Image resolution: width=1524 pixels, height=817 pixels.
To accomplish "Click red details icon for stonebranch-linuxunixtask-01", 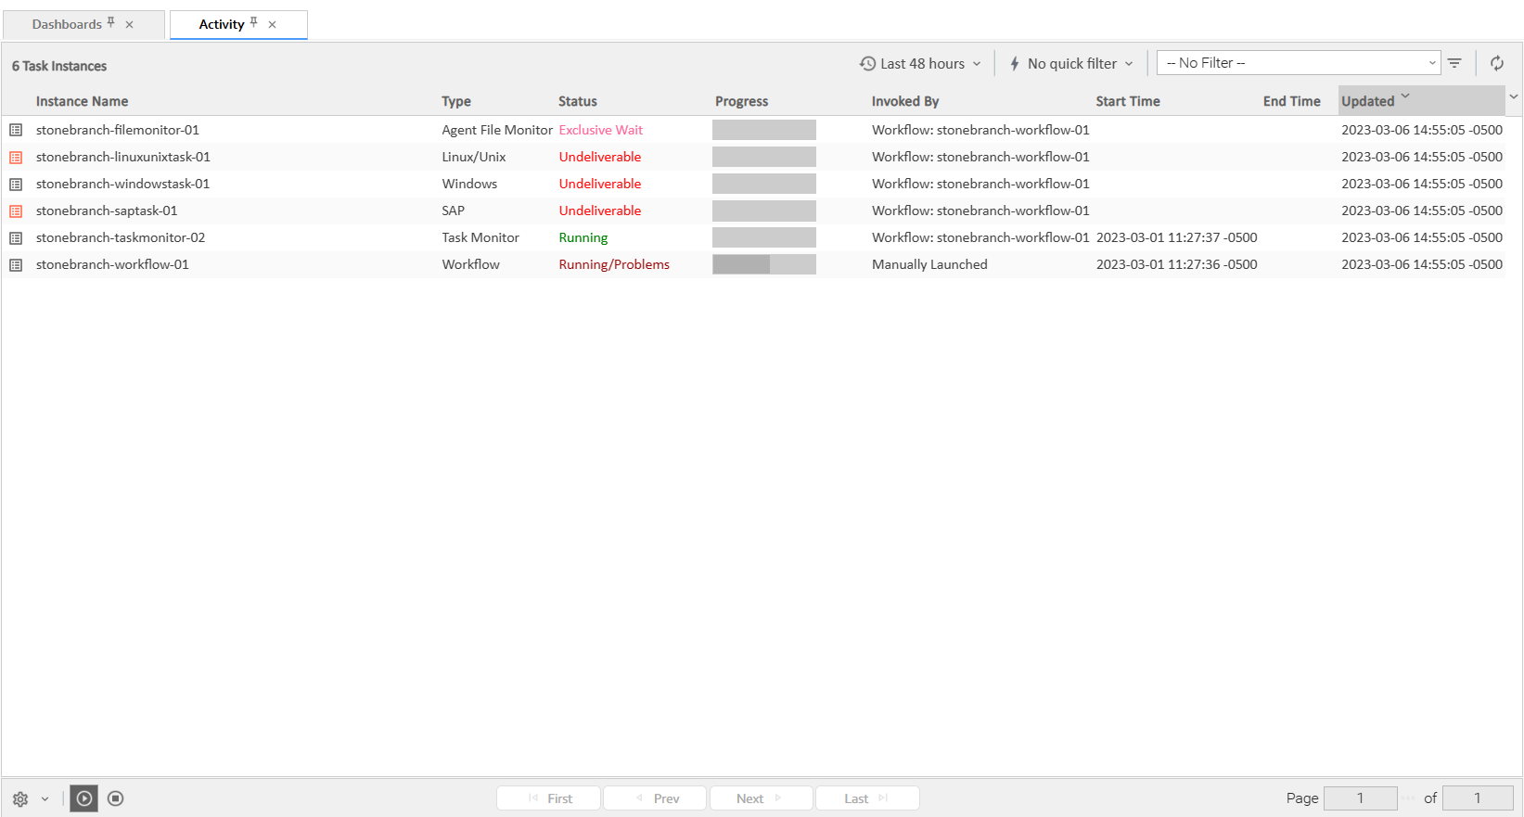I will pos(16,158).
